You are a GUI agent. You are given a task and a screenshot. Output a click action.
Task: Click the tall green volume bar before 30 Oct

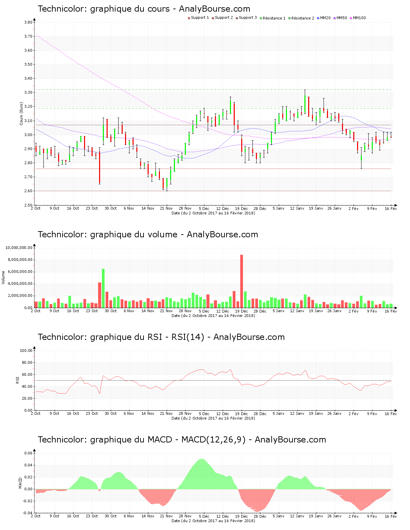tap(103, 288)
